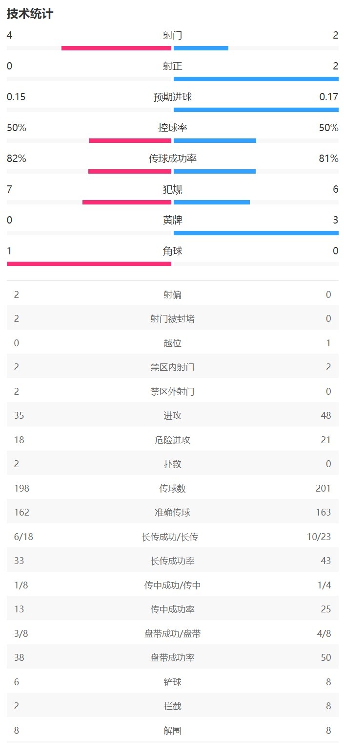Click the 10/23 long pass value
Image resolution: width=344 pixels, height=743 pixels.
[320, 537]
